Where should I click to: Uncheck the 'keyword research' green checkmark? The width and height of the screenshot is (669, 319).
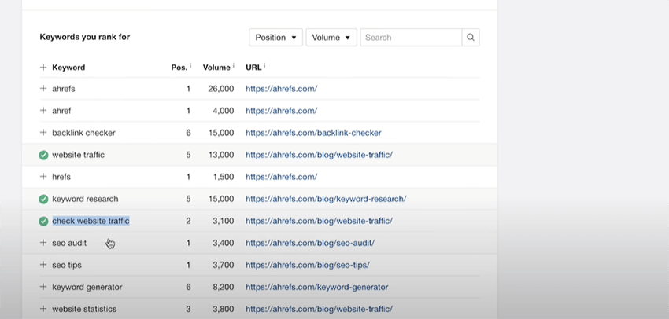point(43,199)
